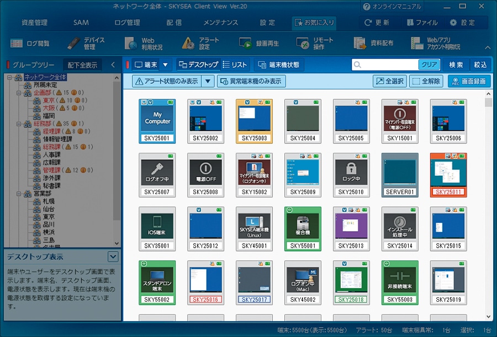Open the 資産管理 menu
497x337 pixels.
[x=34, y=23]
